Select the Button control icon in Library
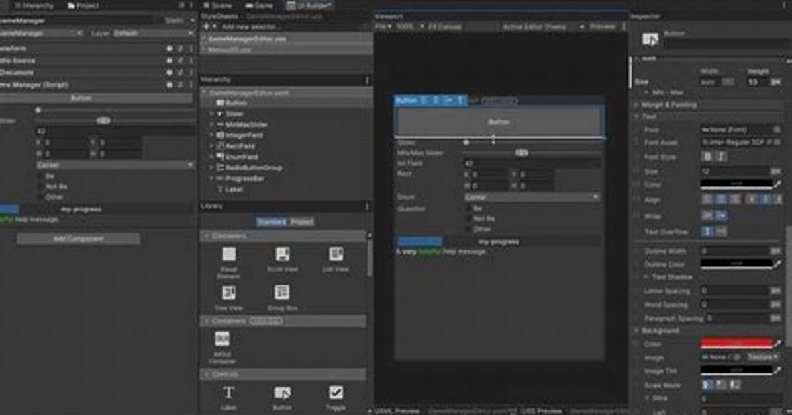 click(282, 393)
